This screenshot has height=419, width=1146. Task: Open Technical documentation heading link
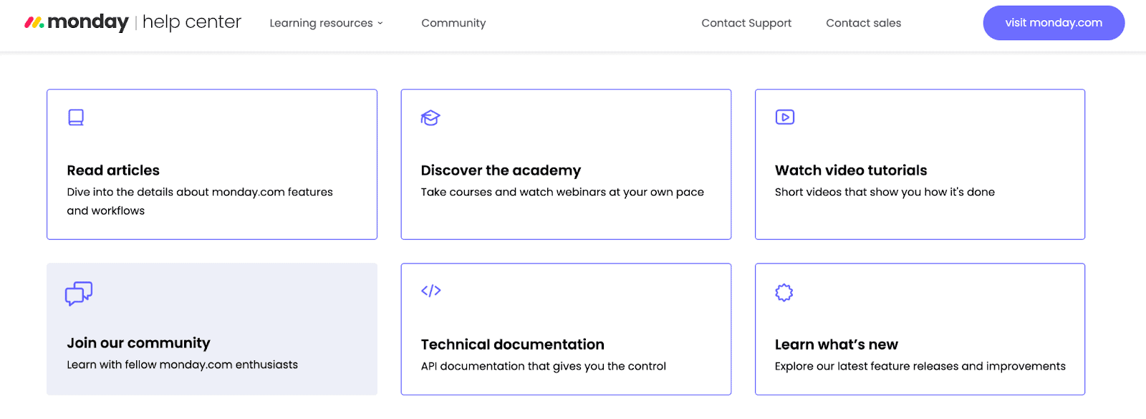(x=512, y=345)
